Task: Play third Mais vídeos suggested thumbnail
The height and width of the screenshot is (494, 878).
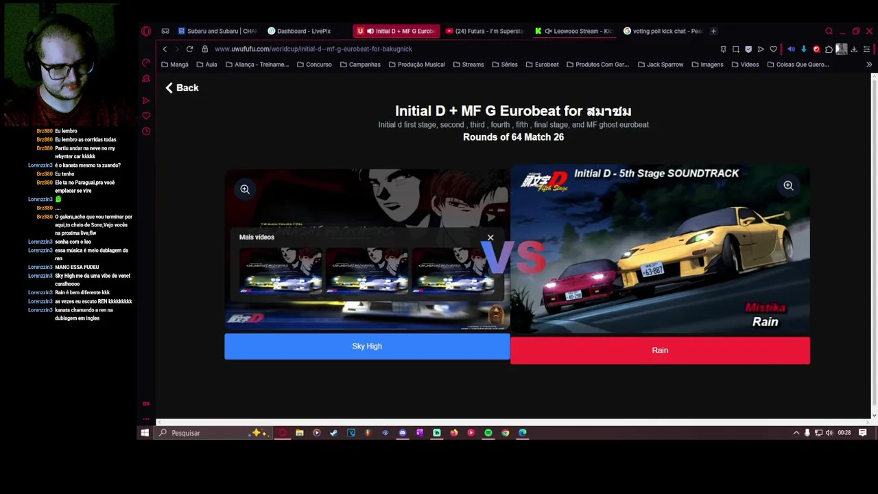Action: click(x=453, y=271)
